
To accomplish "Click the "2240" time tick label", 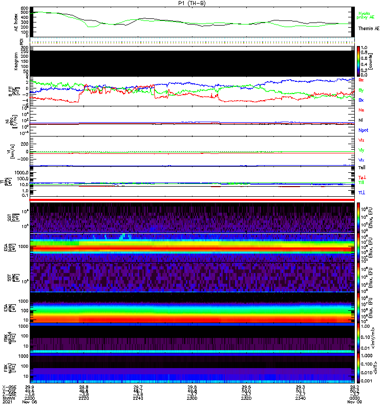I will (x=138, y=398).
